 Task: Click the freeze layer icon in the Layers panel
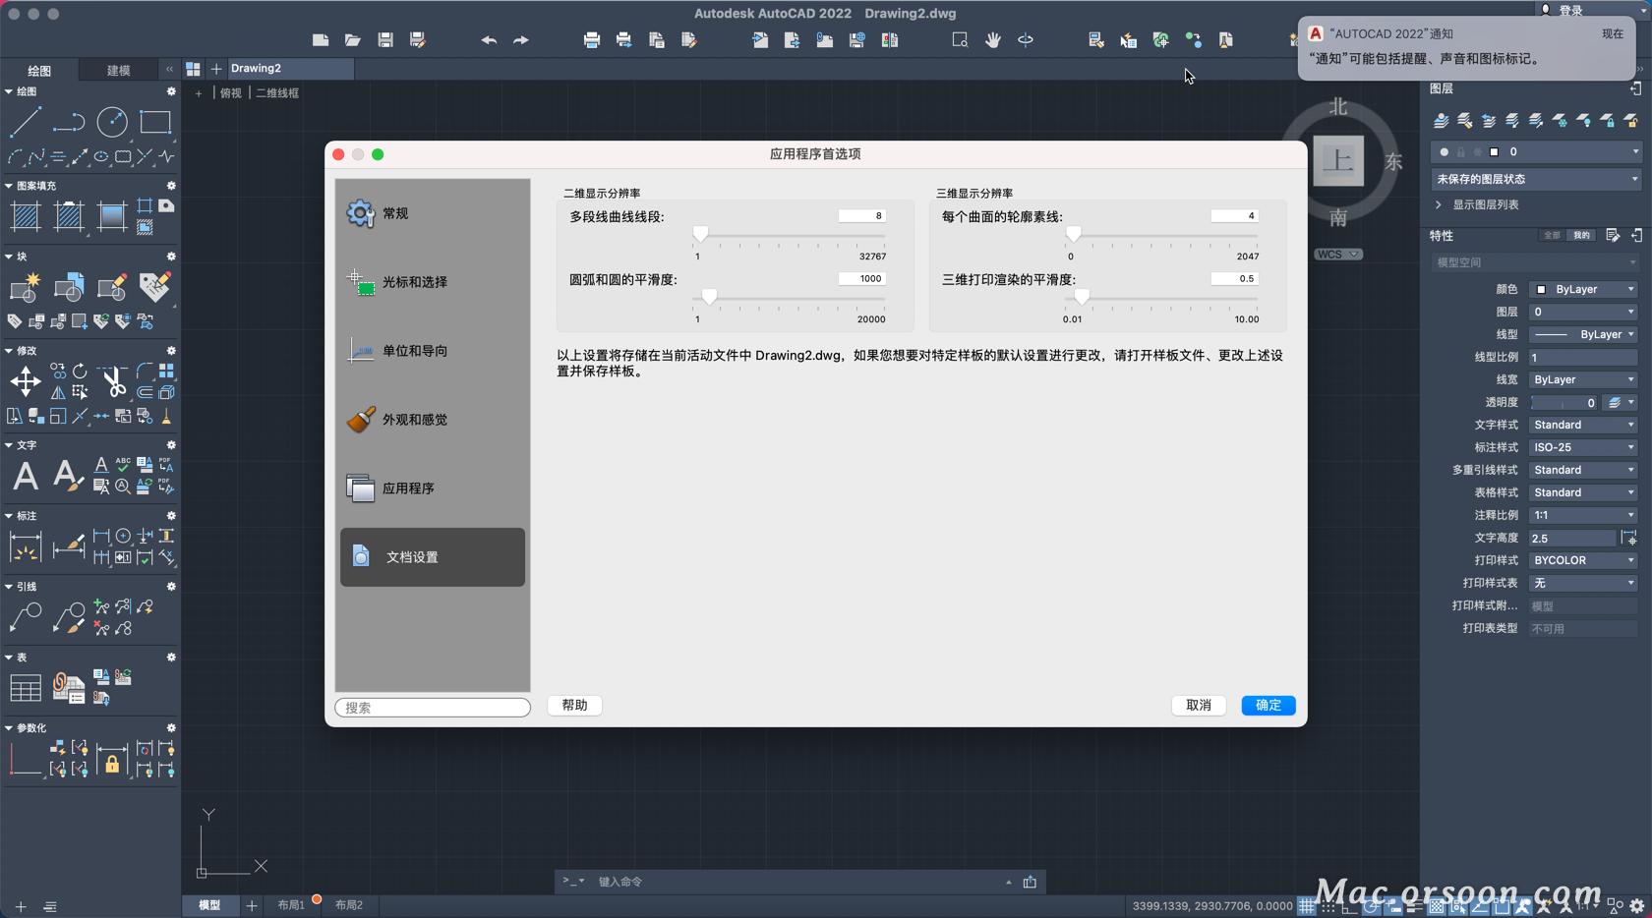[x=1559, y=120]
